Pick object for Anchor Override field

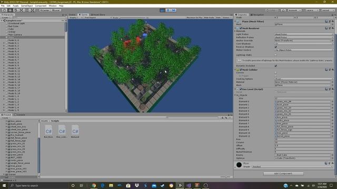pyautogui.click(x=332, y=40)
